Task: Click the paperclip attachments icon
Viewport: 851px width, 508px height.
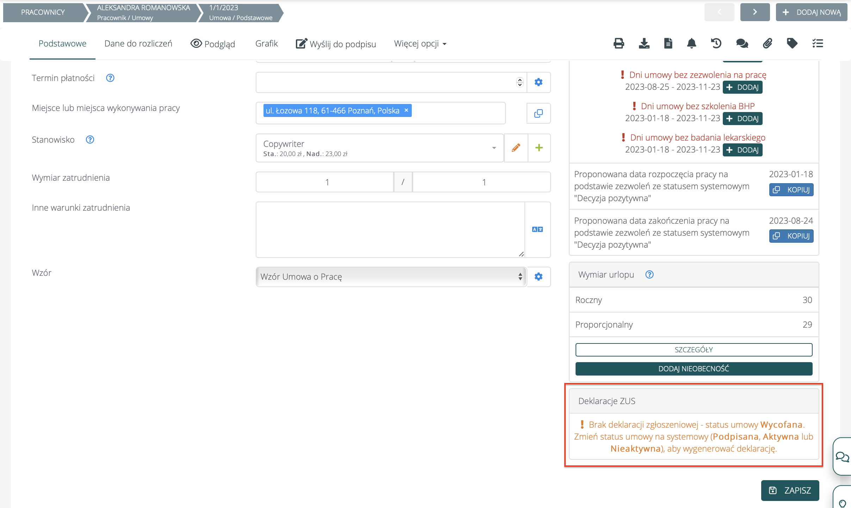Action: [x=768, y=43]
